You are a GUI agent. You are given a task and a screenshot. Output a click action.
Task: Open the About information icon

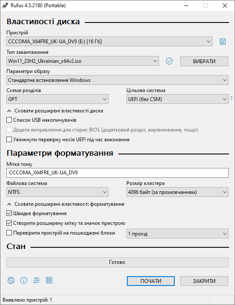[24, 280]
